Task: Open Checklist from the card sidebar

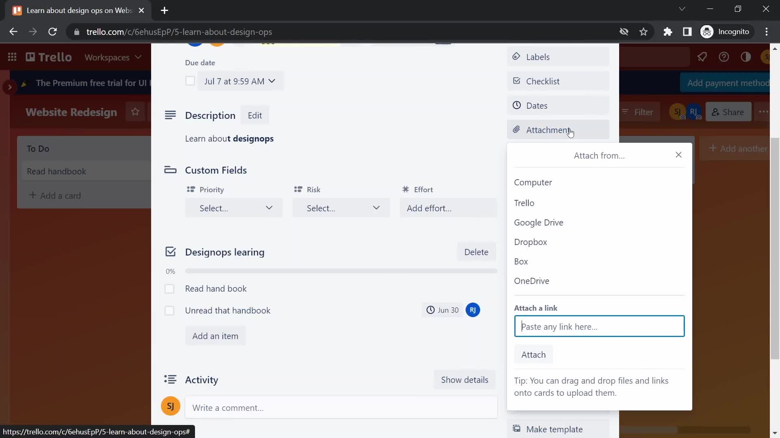Action: pos(558,81)
